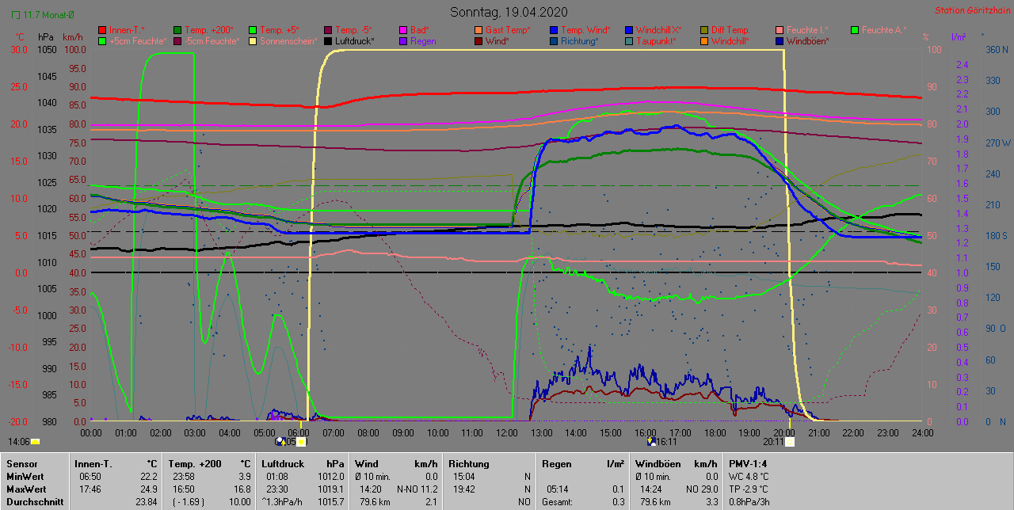
Task: Click the magenta Bad legend swatch
Action: click(x=403, y=30)
